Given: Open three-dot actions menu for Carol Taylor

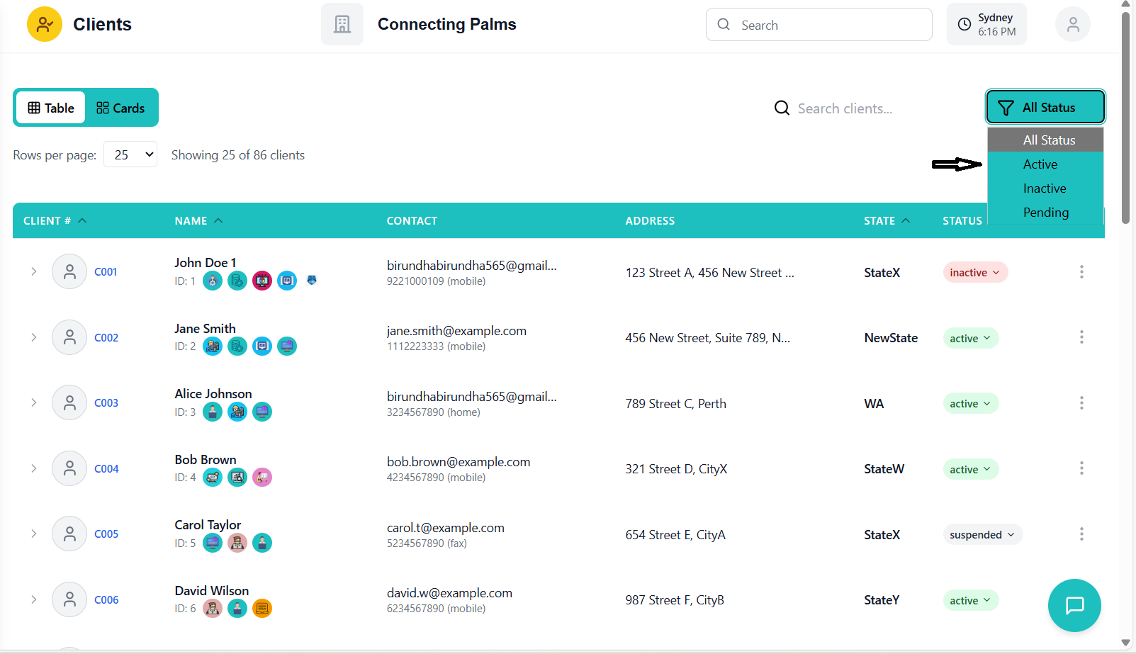Looking at the screenshot, I should click(1081, 534).
